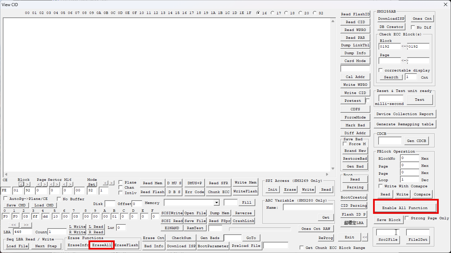Click the double left arrow above LBA
Screen dimensions: 451x253
point(14,225)
